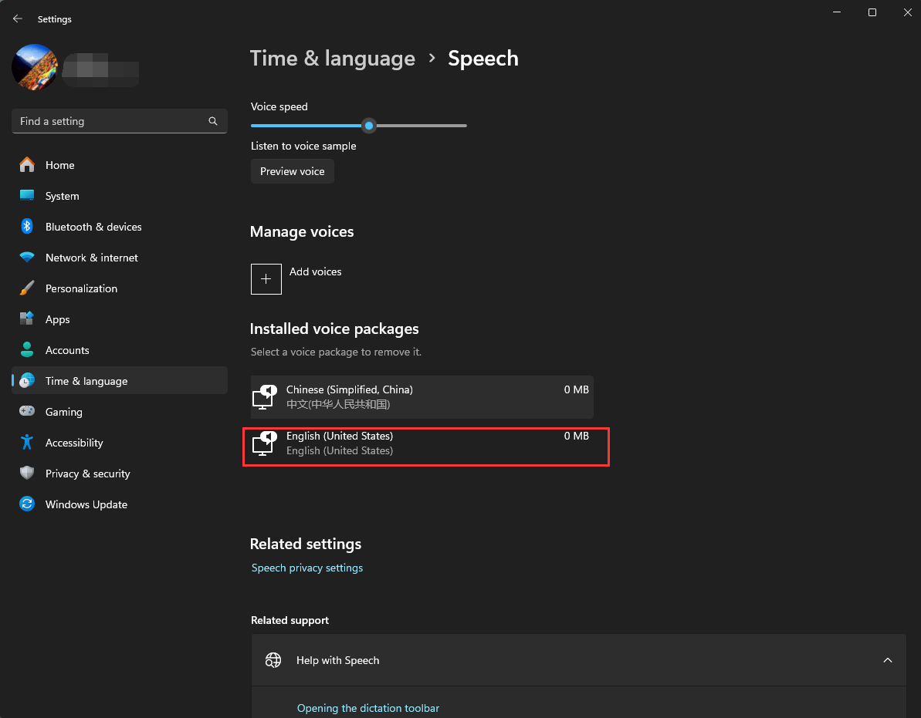Screen dimensions: 921x718
Task: Click the Accessibility figure icon
Action: tap(27, 443)
